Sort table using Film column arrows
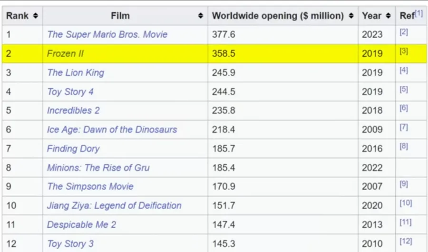The height and width of the screenshot is (252, 428). pyautogui.click(x=201, y=16)
